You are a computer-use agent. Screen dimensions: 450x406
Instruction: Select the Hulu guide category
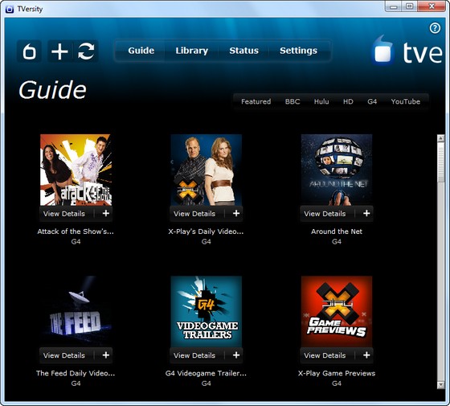321,101
